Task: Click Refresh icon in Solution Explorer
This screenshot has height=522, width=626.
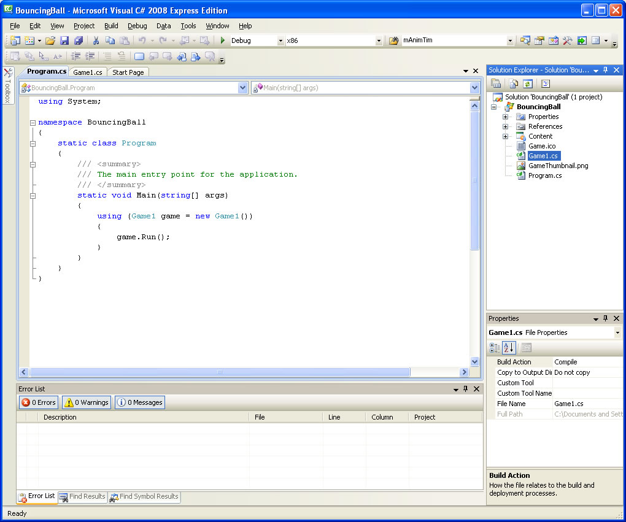Action: click(528, 83)
